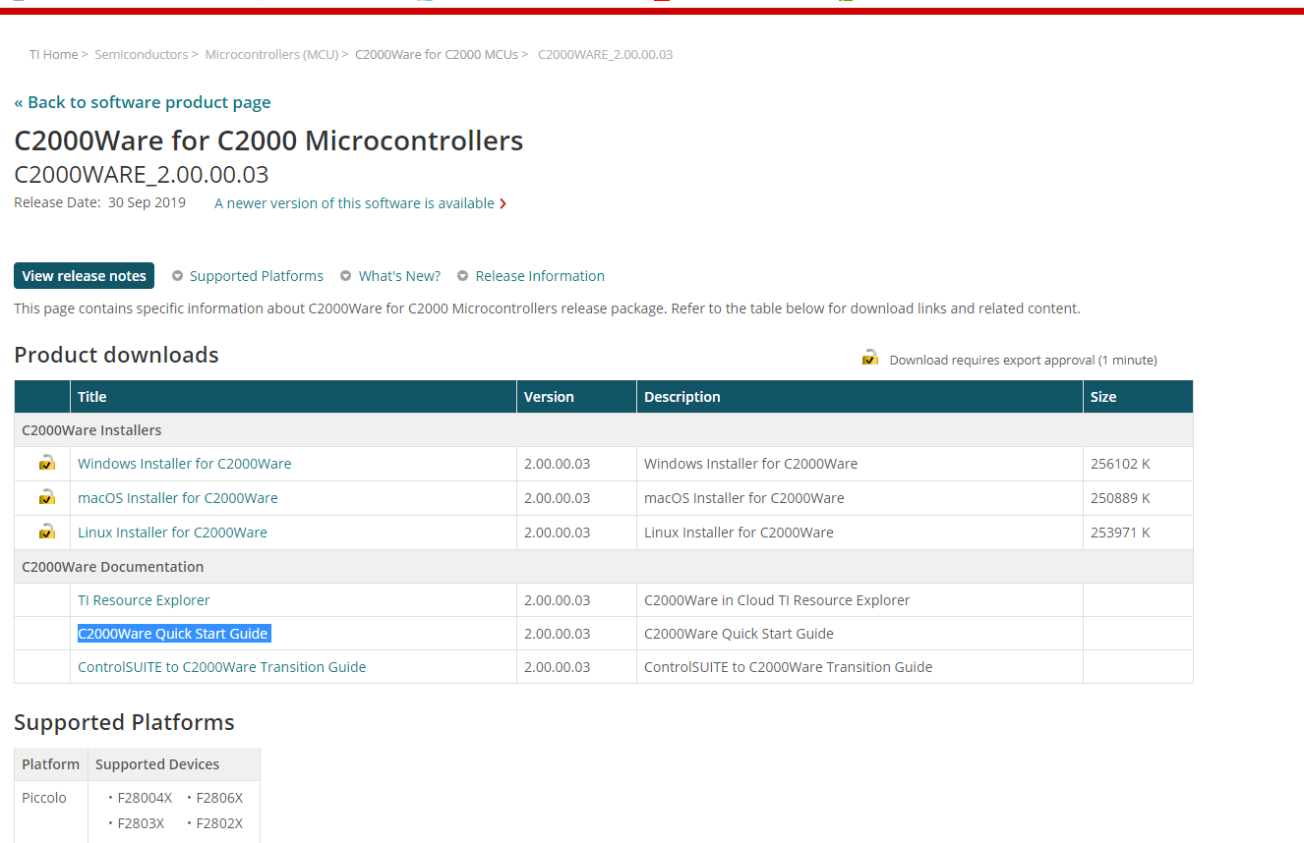Open the C2000Ware Quick Start Guide link
Screen dimensions: 1304x843
pos(173,634)
